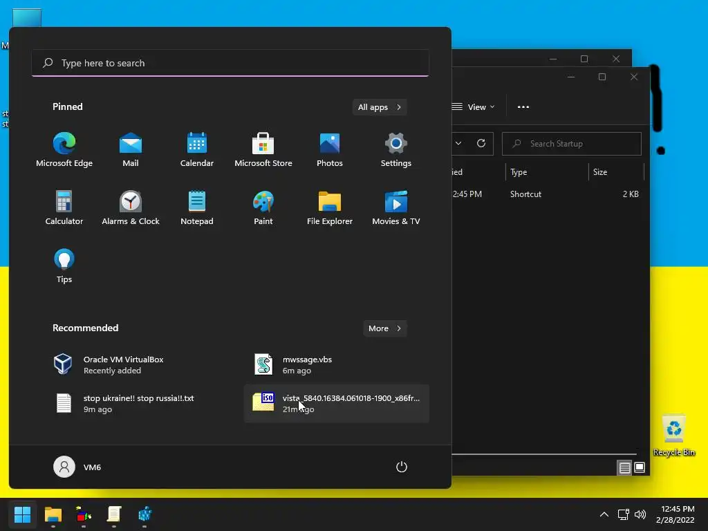Expand the View dropdown in File Explorer
The height and width of the screenshot is (531, 708).
tap(474, 107)
